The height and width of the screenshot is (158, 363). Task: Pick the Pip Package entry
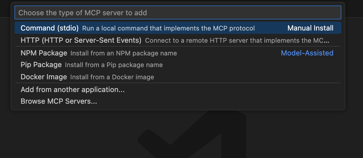tap(41, 65)
